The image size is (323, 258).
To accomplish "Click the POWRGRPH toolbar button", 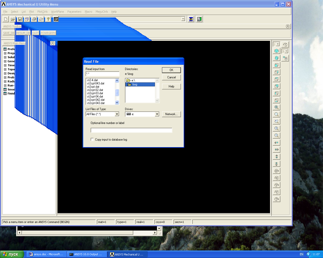I will coord(48,33).
